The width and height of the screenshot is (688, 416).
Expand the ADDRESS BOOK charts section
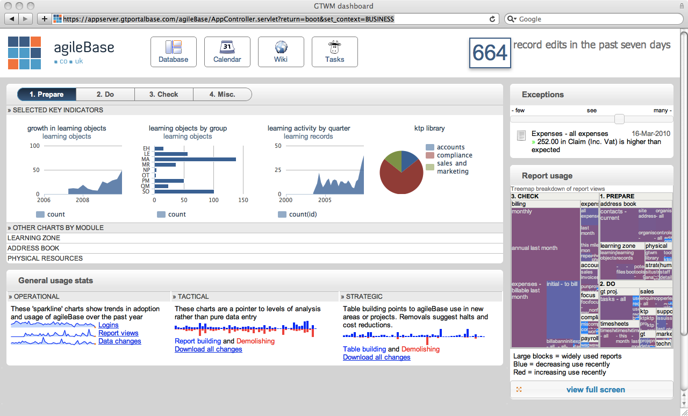tap(33, 248)
